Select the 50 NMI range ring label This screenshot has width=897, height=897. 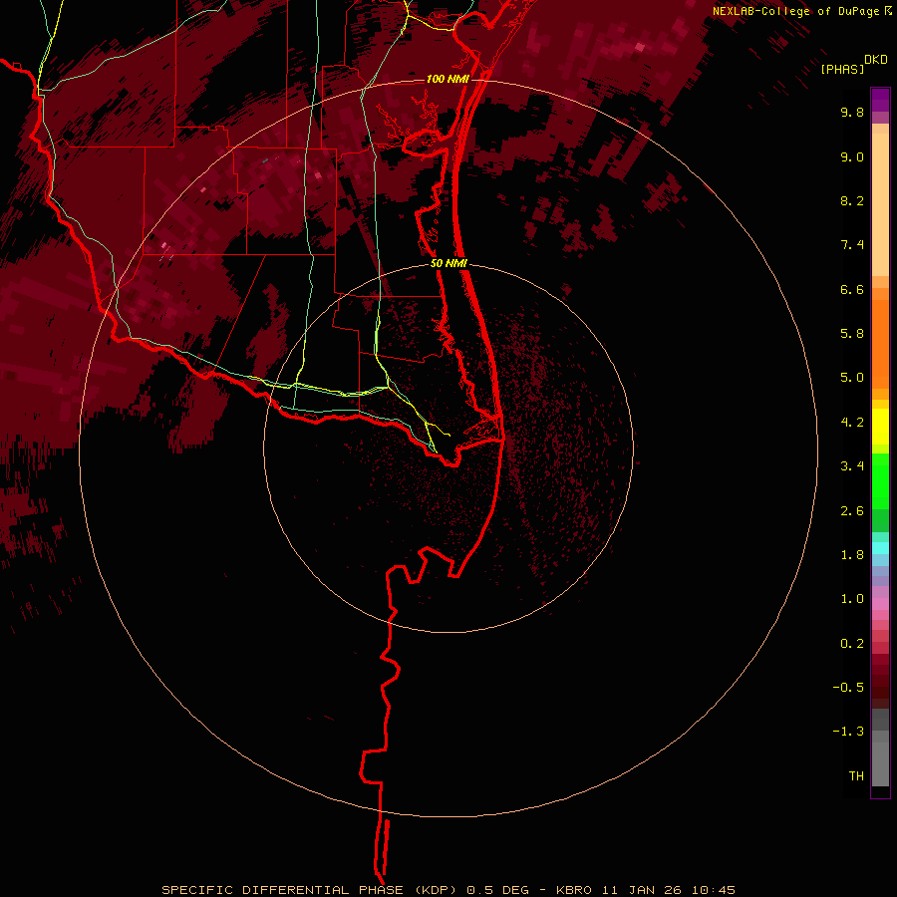click(x=448, y=263)
